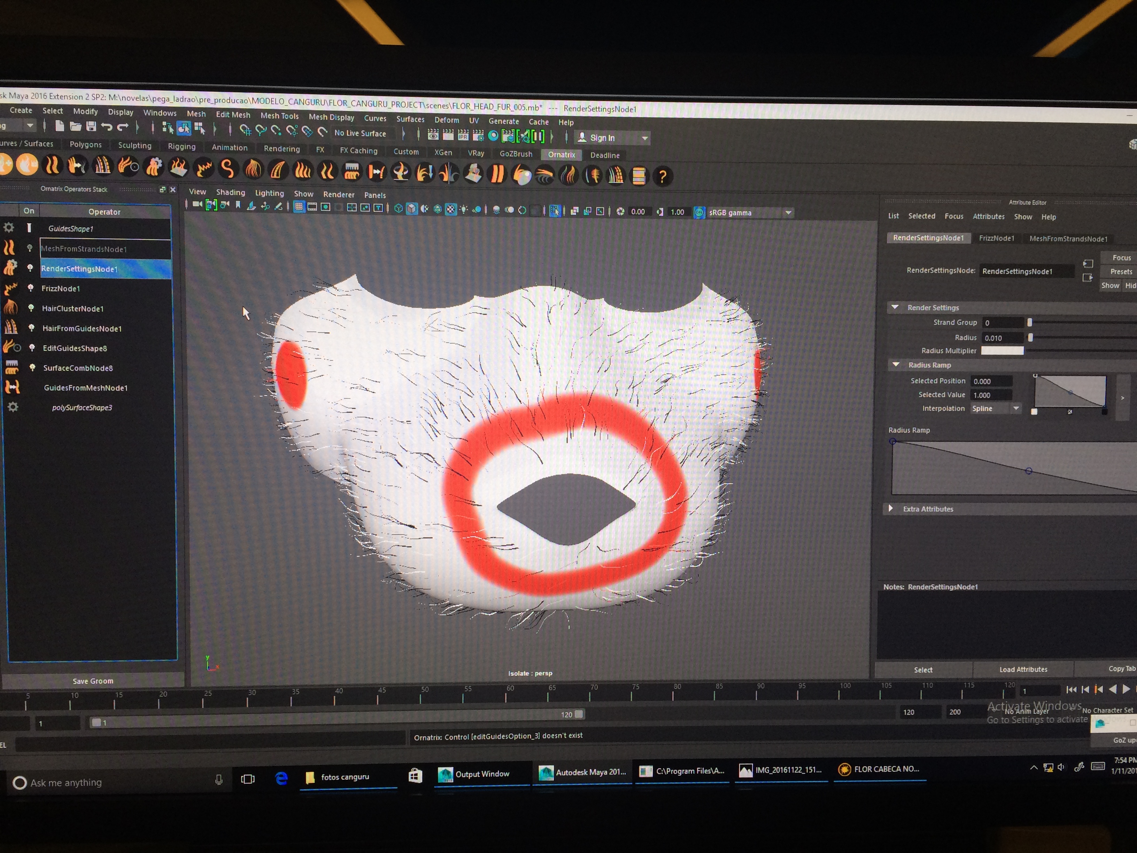Toggle the checkered textured display button
The image size is (1137, 853).
[451, 209]
